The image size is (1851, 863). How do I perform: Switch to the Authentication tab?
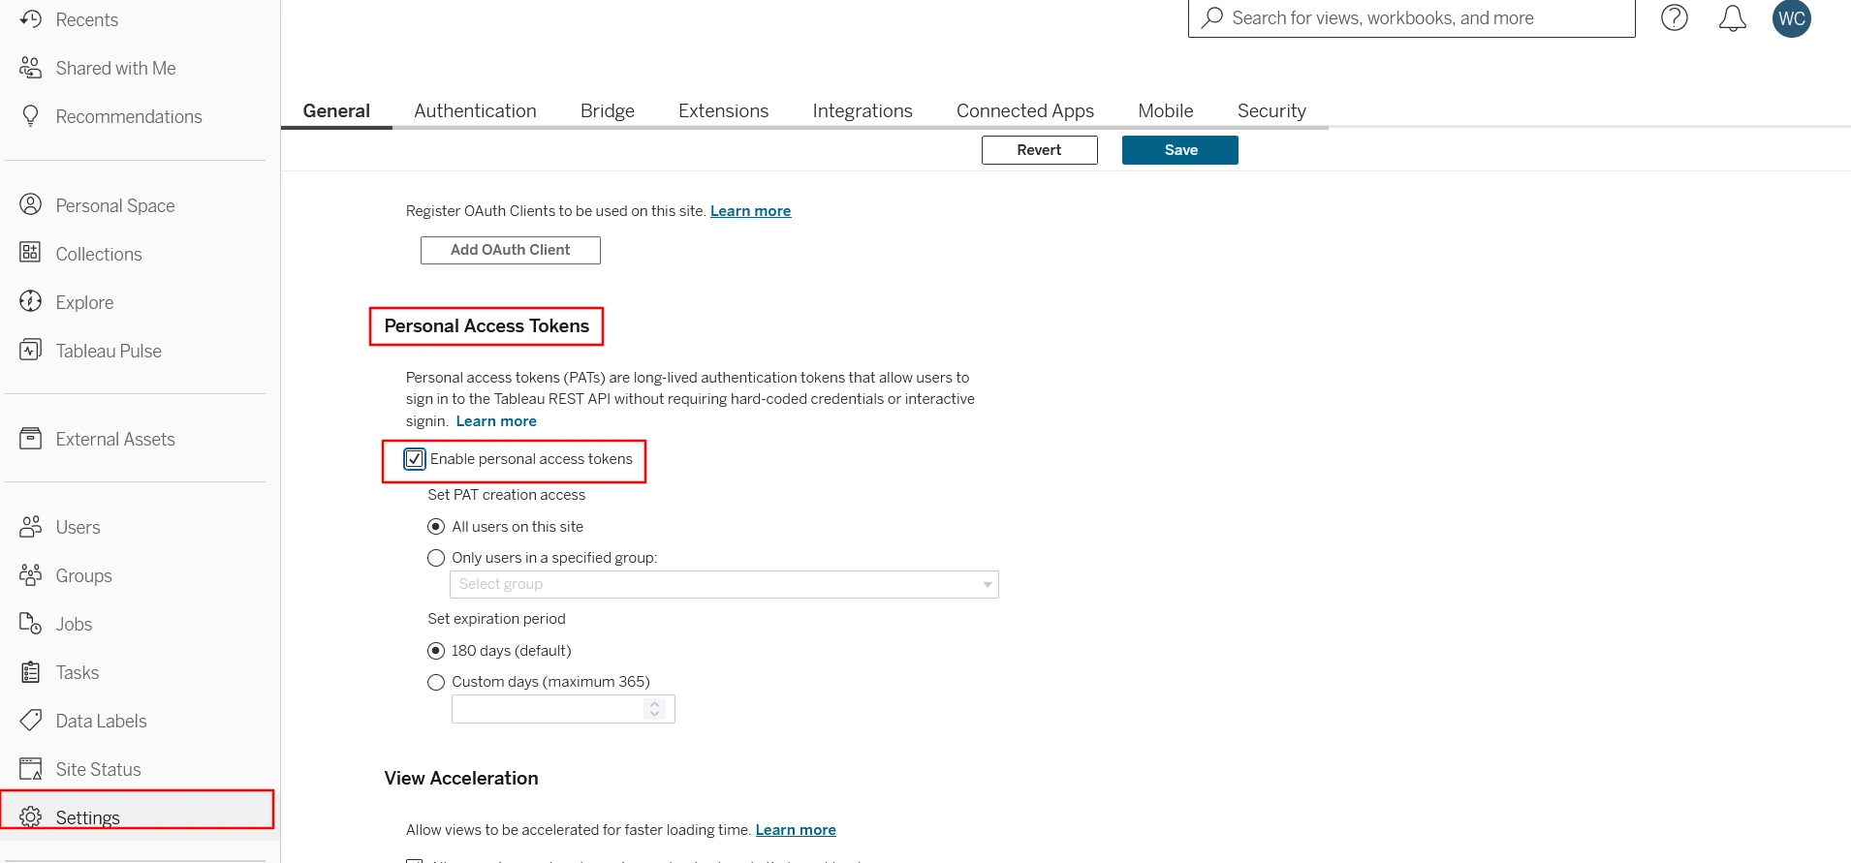[x=475, y=110]
